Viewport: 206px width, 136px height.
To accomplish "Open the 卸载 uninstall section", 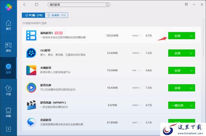I will pyautogui.click(x=8, y=112).
